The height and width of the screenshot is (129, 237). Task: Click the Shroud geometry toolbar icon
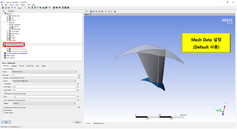point(35,7)
